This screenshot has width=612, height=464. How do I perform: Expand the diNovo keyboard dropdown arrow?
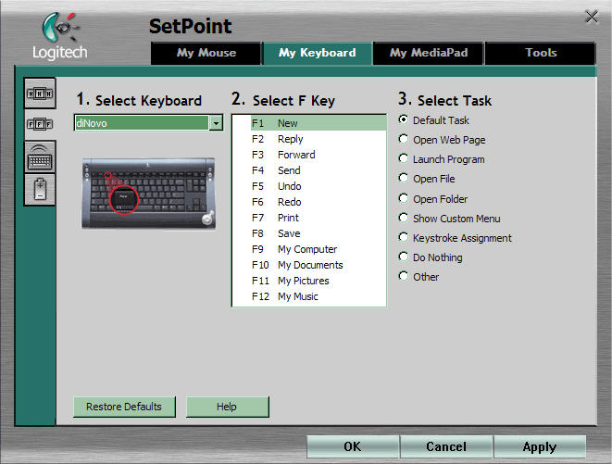(x=216, y=123)
